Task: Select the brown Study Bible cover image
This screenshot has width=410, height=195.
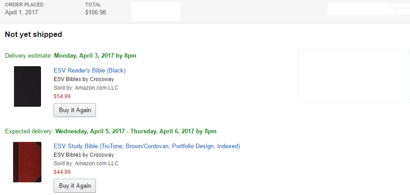Action: coord(27,162)
